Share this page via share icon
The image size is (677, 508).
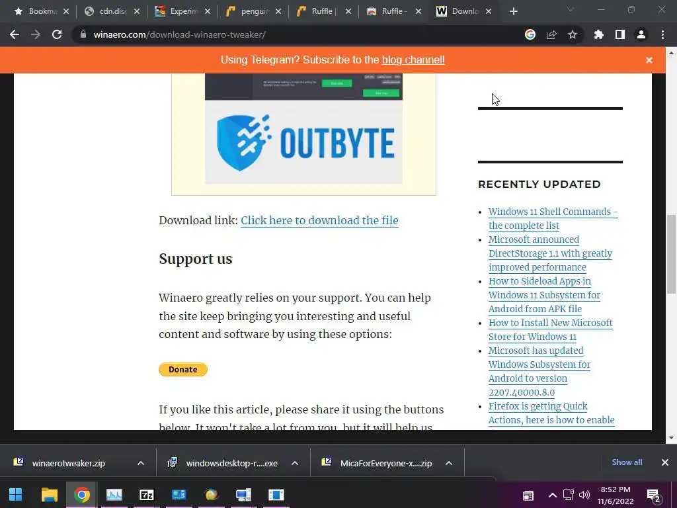[x=551, y=34]
